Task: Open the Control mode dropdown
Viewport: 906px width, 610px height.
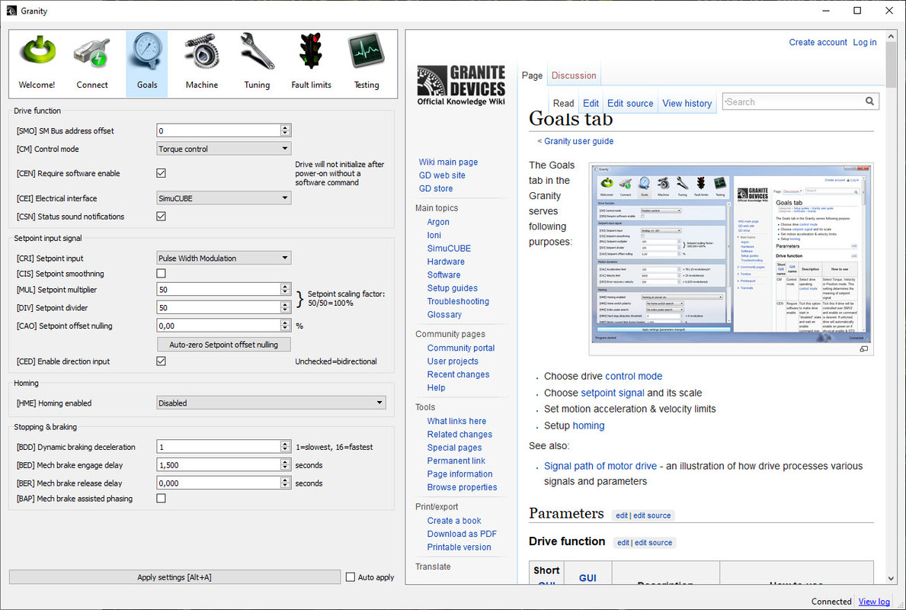Action: [x=223, y=149]
